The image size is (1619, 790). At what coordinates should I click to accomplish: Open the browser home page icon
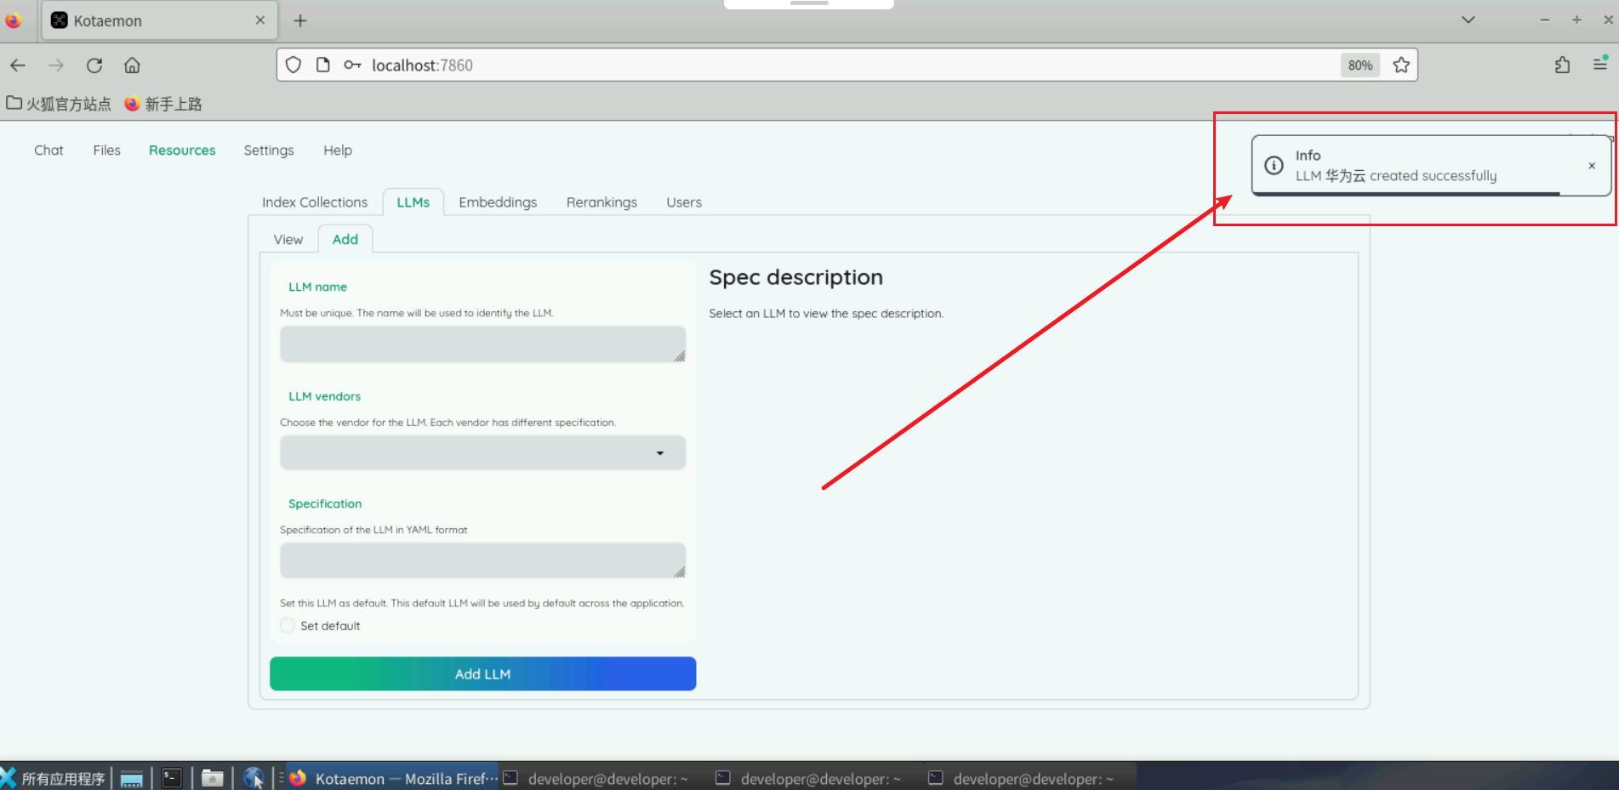click(x=132, y=65)
